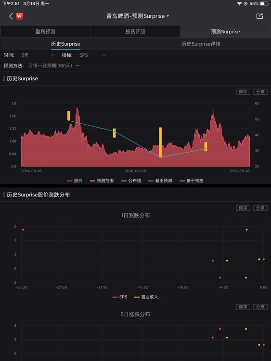Tap the share icon in the header
This screenshot has height=361, width=271.
click(260, 16)
